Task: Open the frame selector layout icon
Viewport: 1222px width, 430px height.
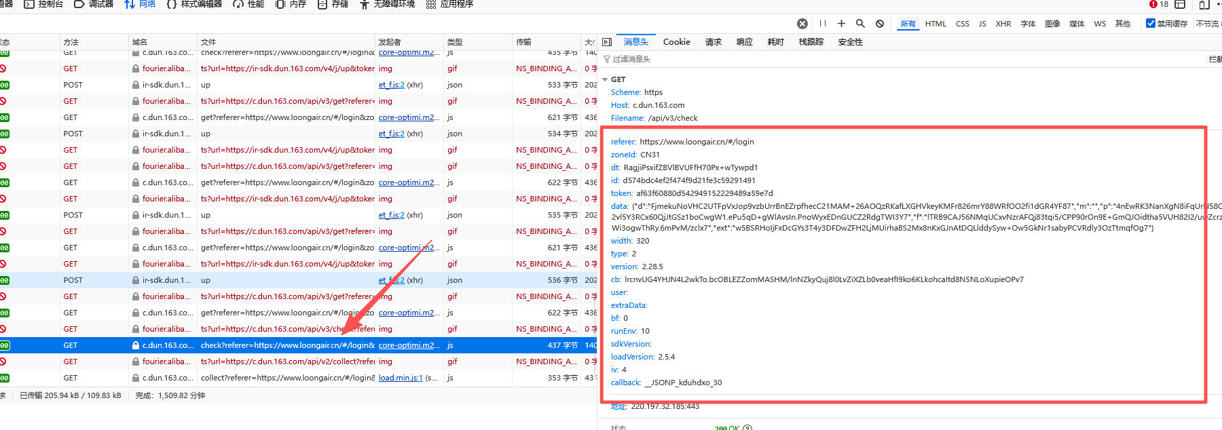Action: pos(1180,4)
